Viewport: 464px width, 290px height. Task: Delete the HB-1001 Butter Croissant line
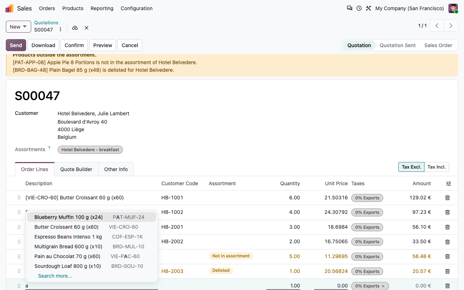tap(447, 198)
